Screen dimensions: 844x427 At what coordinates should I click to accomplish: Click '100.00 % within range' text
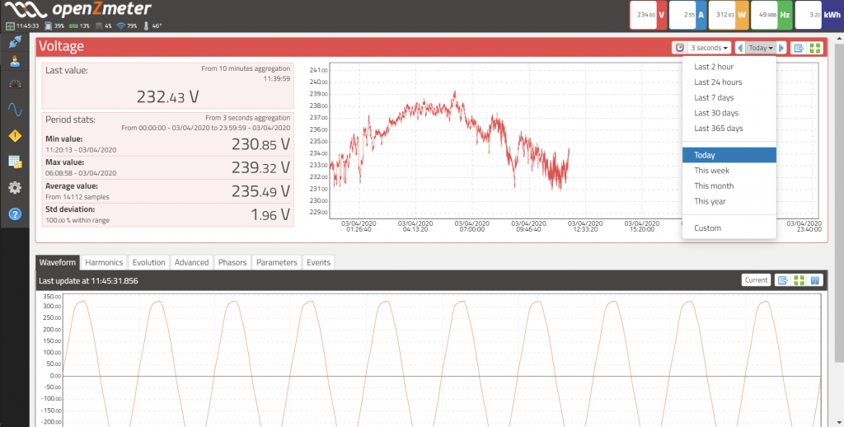(x=77, y=220)
